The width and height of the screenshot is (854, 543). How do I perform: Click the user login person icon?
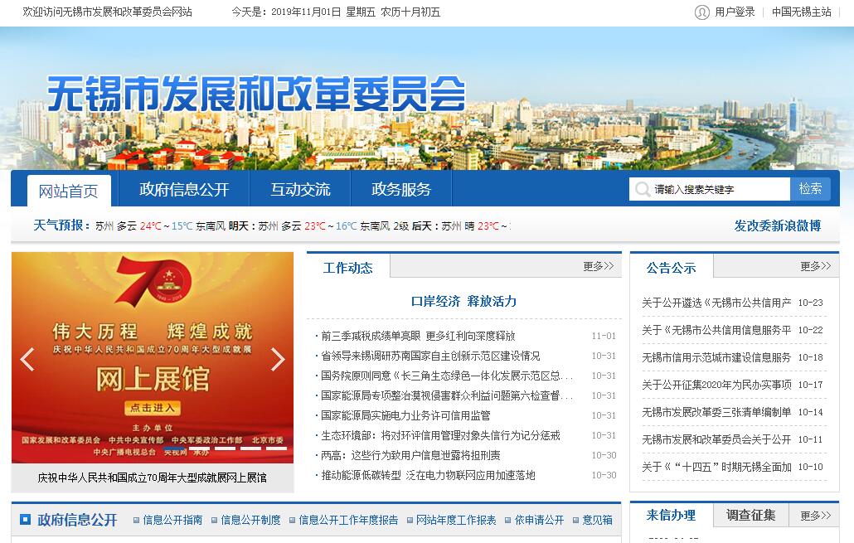(702, 12)
